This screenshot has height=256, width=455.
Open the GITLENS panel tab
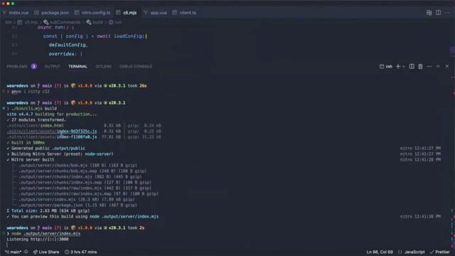(103, 66)
